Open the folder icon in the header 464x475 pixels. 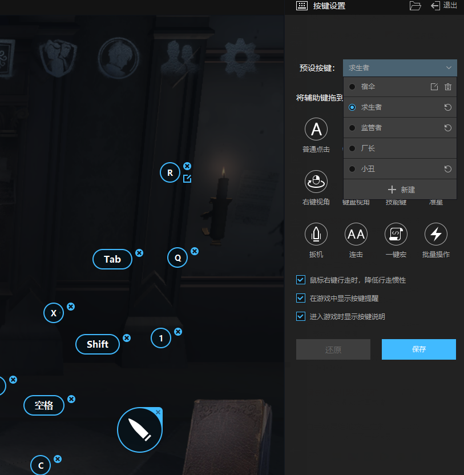coord(415,6)
